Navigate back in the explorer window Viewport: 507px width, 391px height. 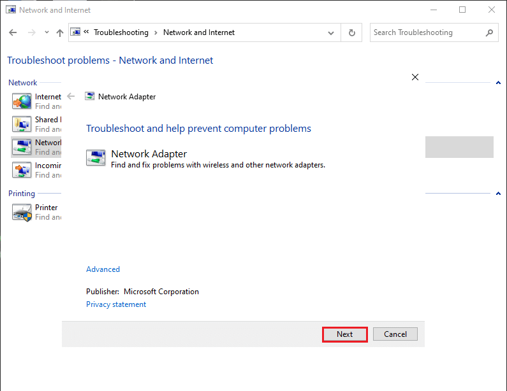point(13,32)
